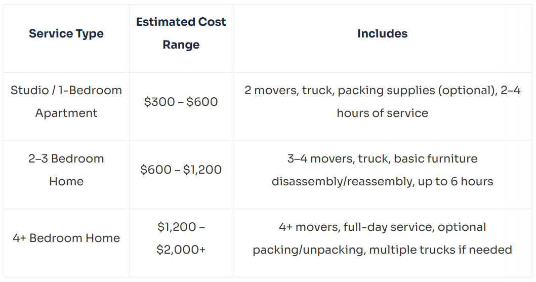The image size is (536, 282).
Task: Select the 2–3 Bedroom Home cell
Action: [x=66, y=170]
